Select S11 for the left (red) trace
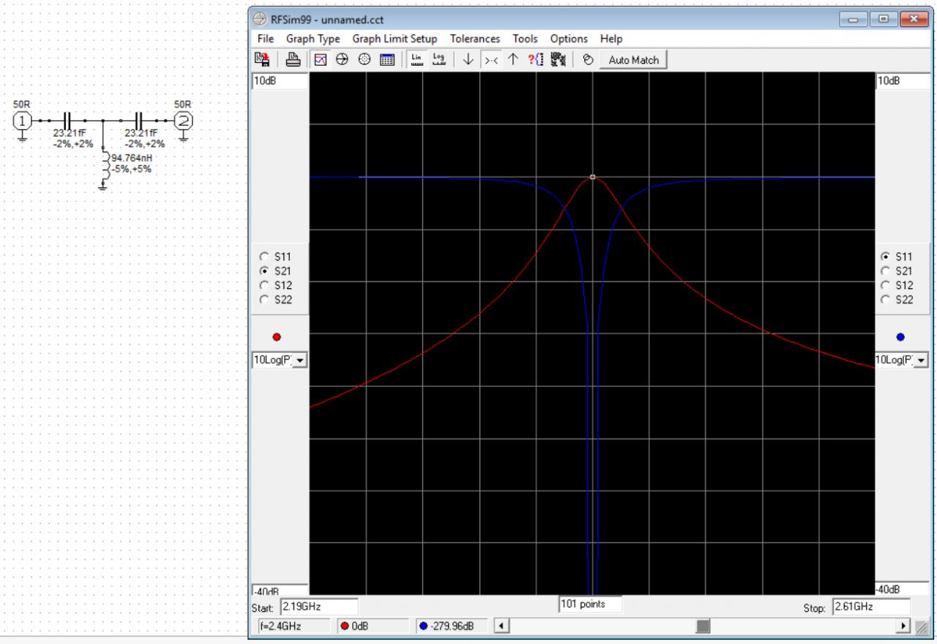This screenshot has width=937, height=644. [x=264, y=257]
